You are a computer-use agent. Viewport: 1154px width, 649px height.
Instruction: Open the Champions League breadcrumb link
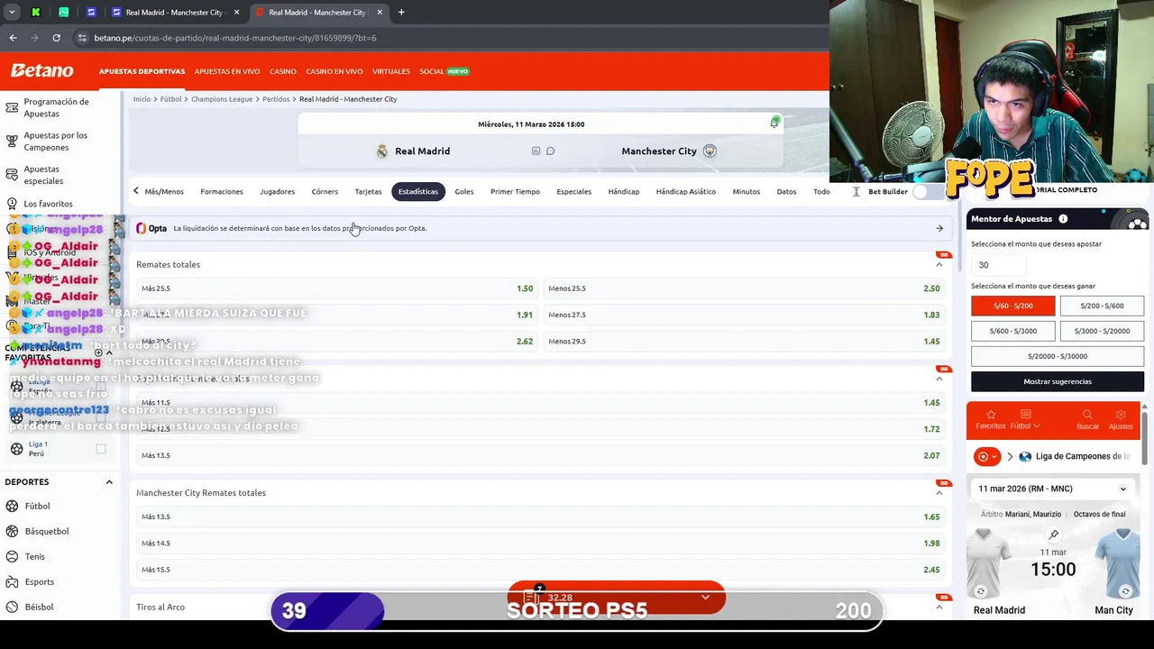[x=222, y=99]
